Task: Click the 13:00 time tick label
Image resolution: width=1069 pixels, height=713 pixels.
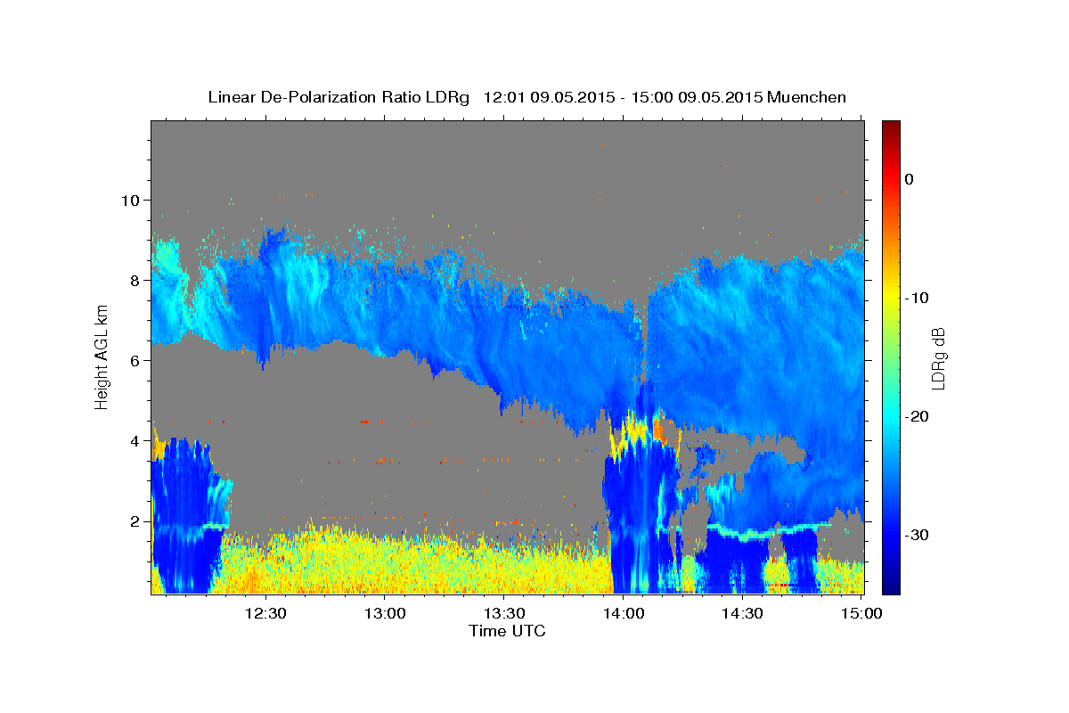Action: tap(385, 613)
